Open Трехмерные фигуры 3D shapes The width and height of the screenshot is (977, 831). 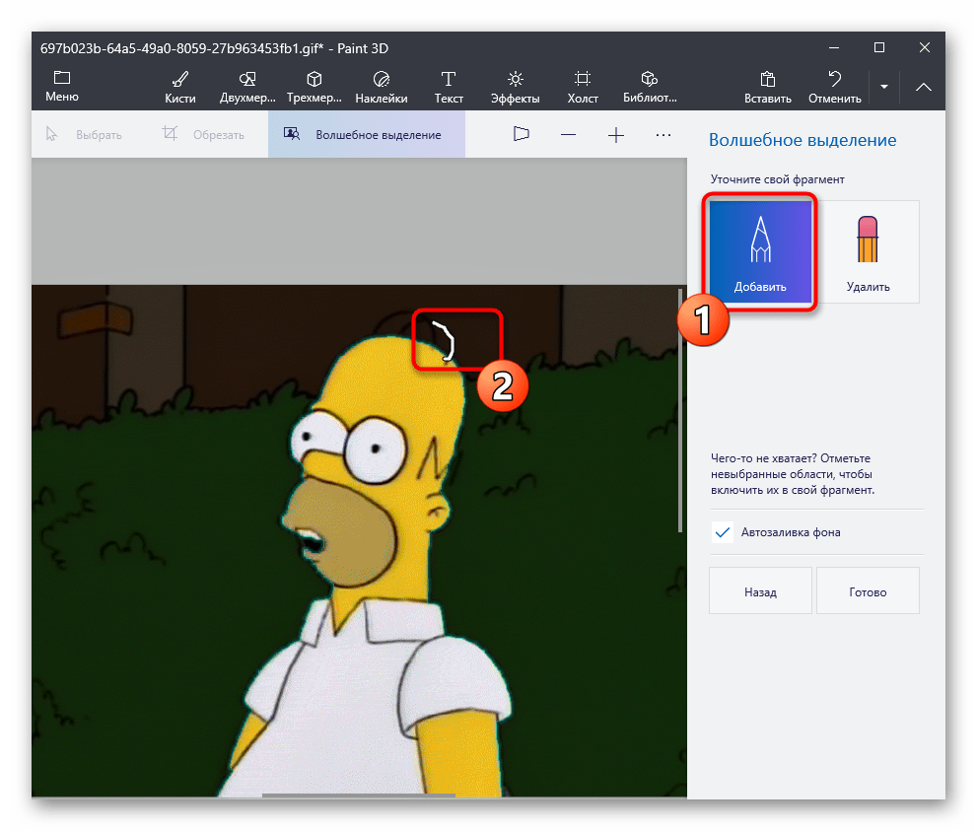[314, 86]
